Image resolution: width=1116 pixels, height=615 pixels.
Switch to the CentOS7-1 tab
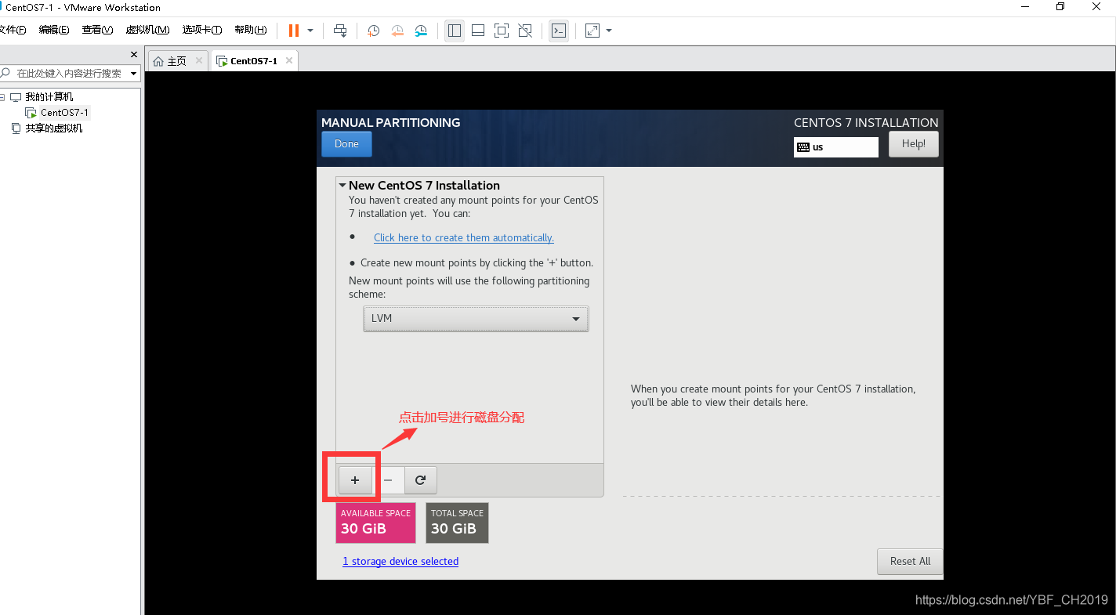coord(255,60)
